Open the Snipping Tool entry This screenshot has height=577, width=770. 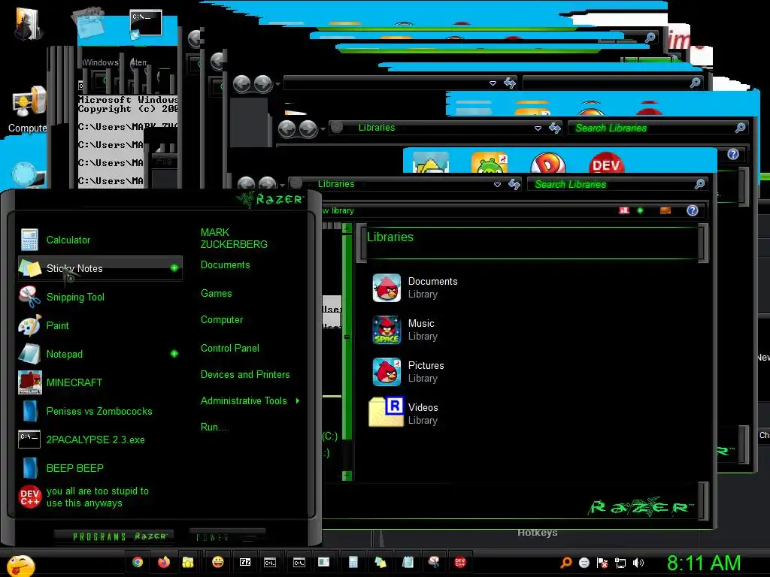[x=100, y=297]
